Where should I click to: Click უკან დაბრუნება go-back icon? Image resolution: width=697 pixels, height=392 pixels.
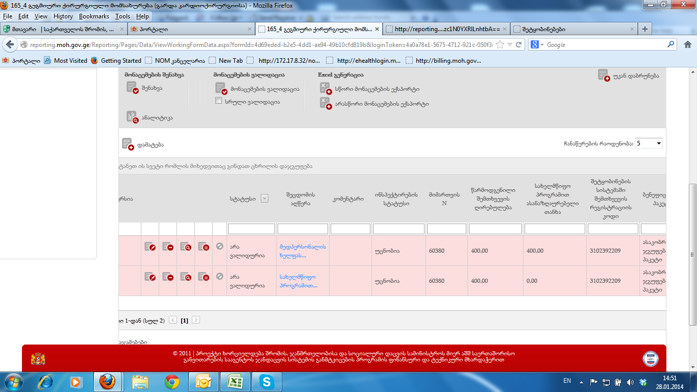coord(604,76)
